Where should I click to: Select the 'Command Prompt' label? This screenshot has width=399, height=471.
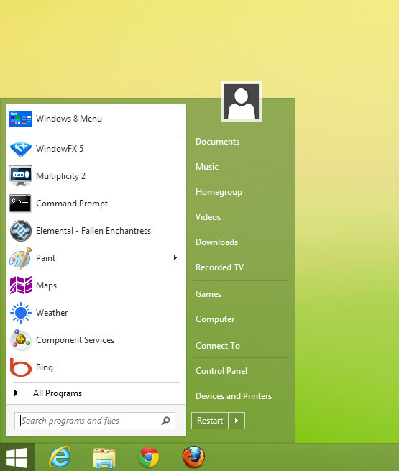click(x=72, y=204)
